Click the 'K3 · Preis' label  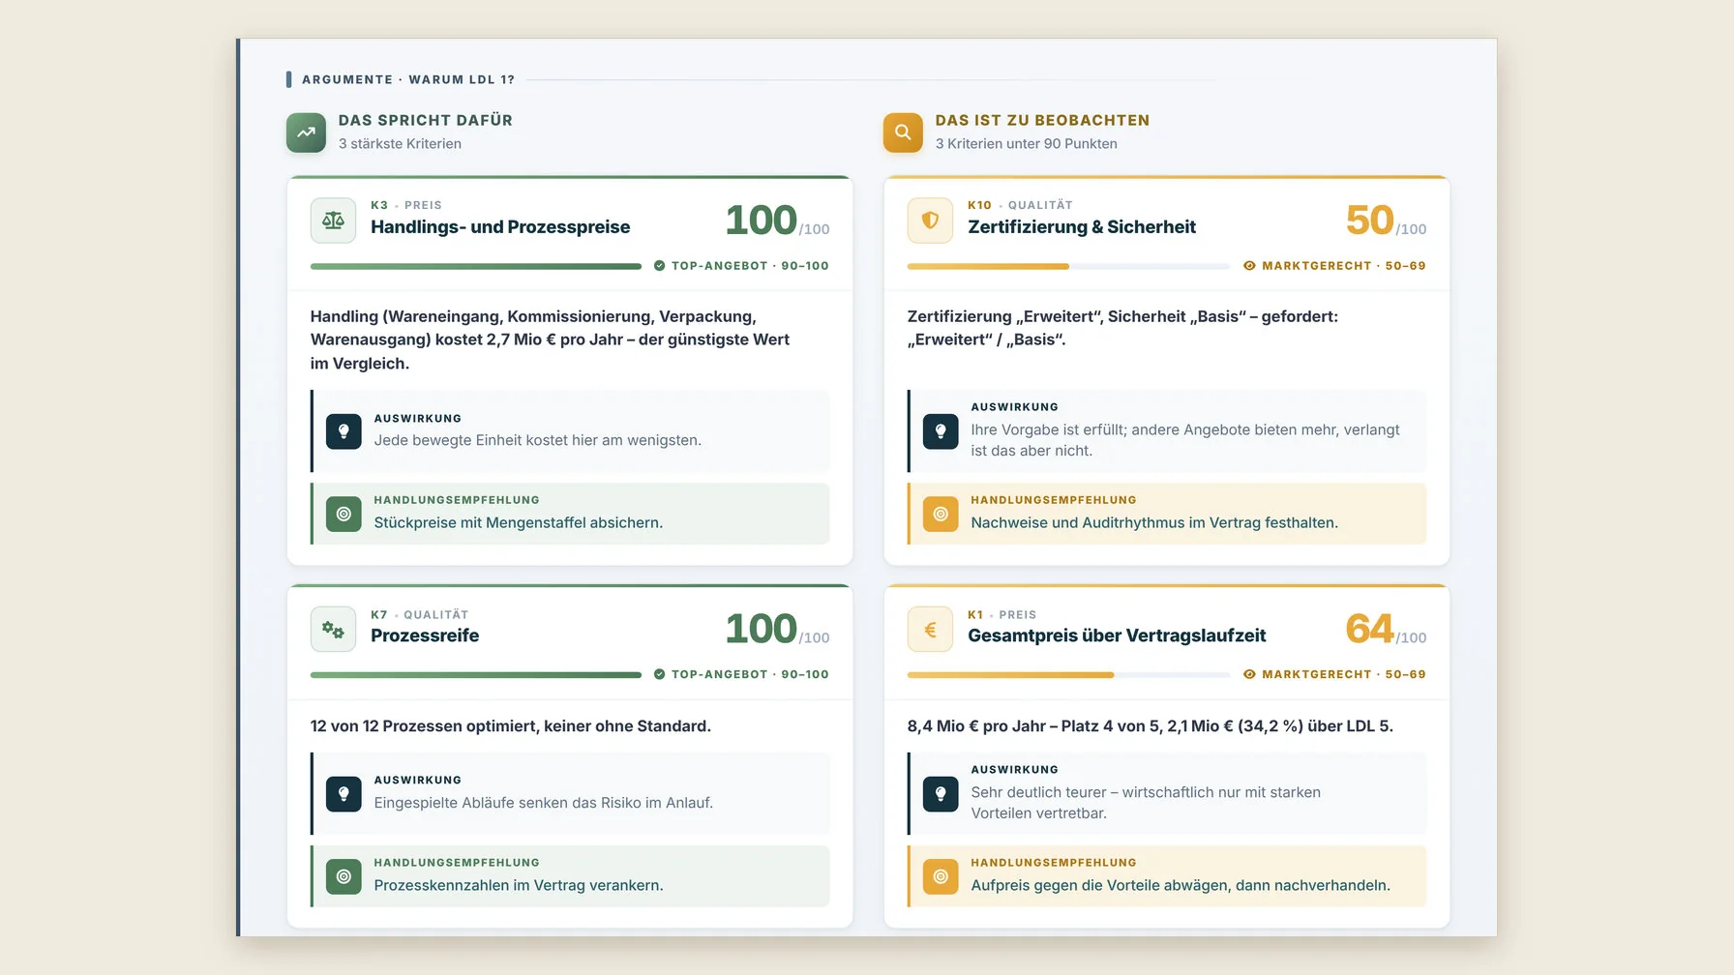pos(406,205)
